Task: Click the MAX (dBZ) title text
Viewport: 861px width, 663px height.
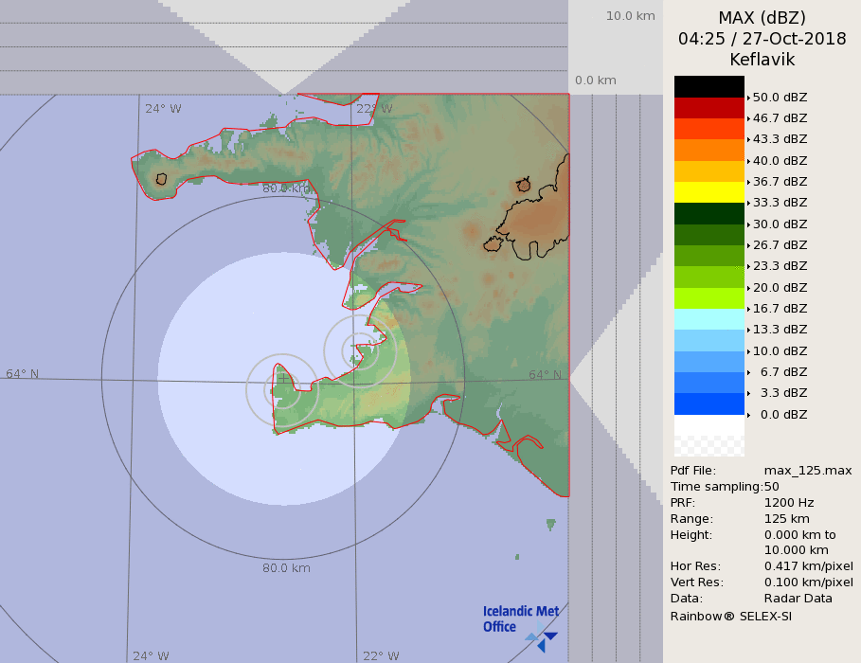Action: coord(762,18)
